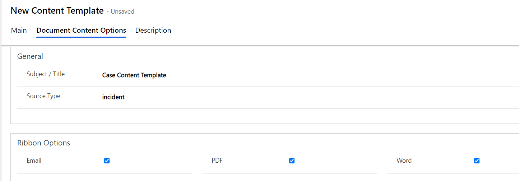The height and width of the screenshot is (181, 519).
Task: Select the Document Content Options tab
Action: 81,31
